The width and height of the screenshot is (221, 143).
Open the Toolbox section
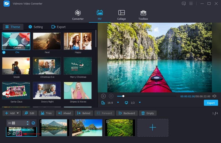click(143, 15)
